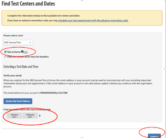Click the image selection handle at top edge
Viewport: 166px width, 138px height.
(x=82, y=0)
